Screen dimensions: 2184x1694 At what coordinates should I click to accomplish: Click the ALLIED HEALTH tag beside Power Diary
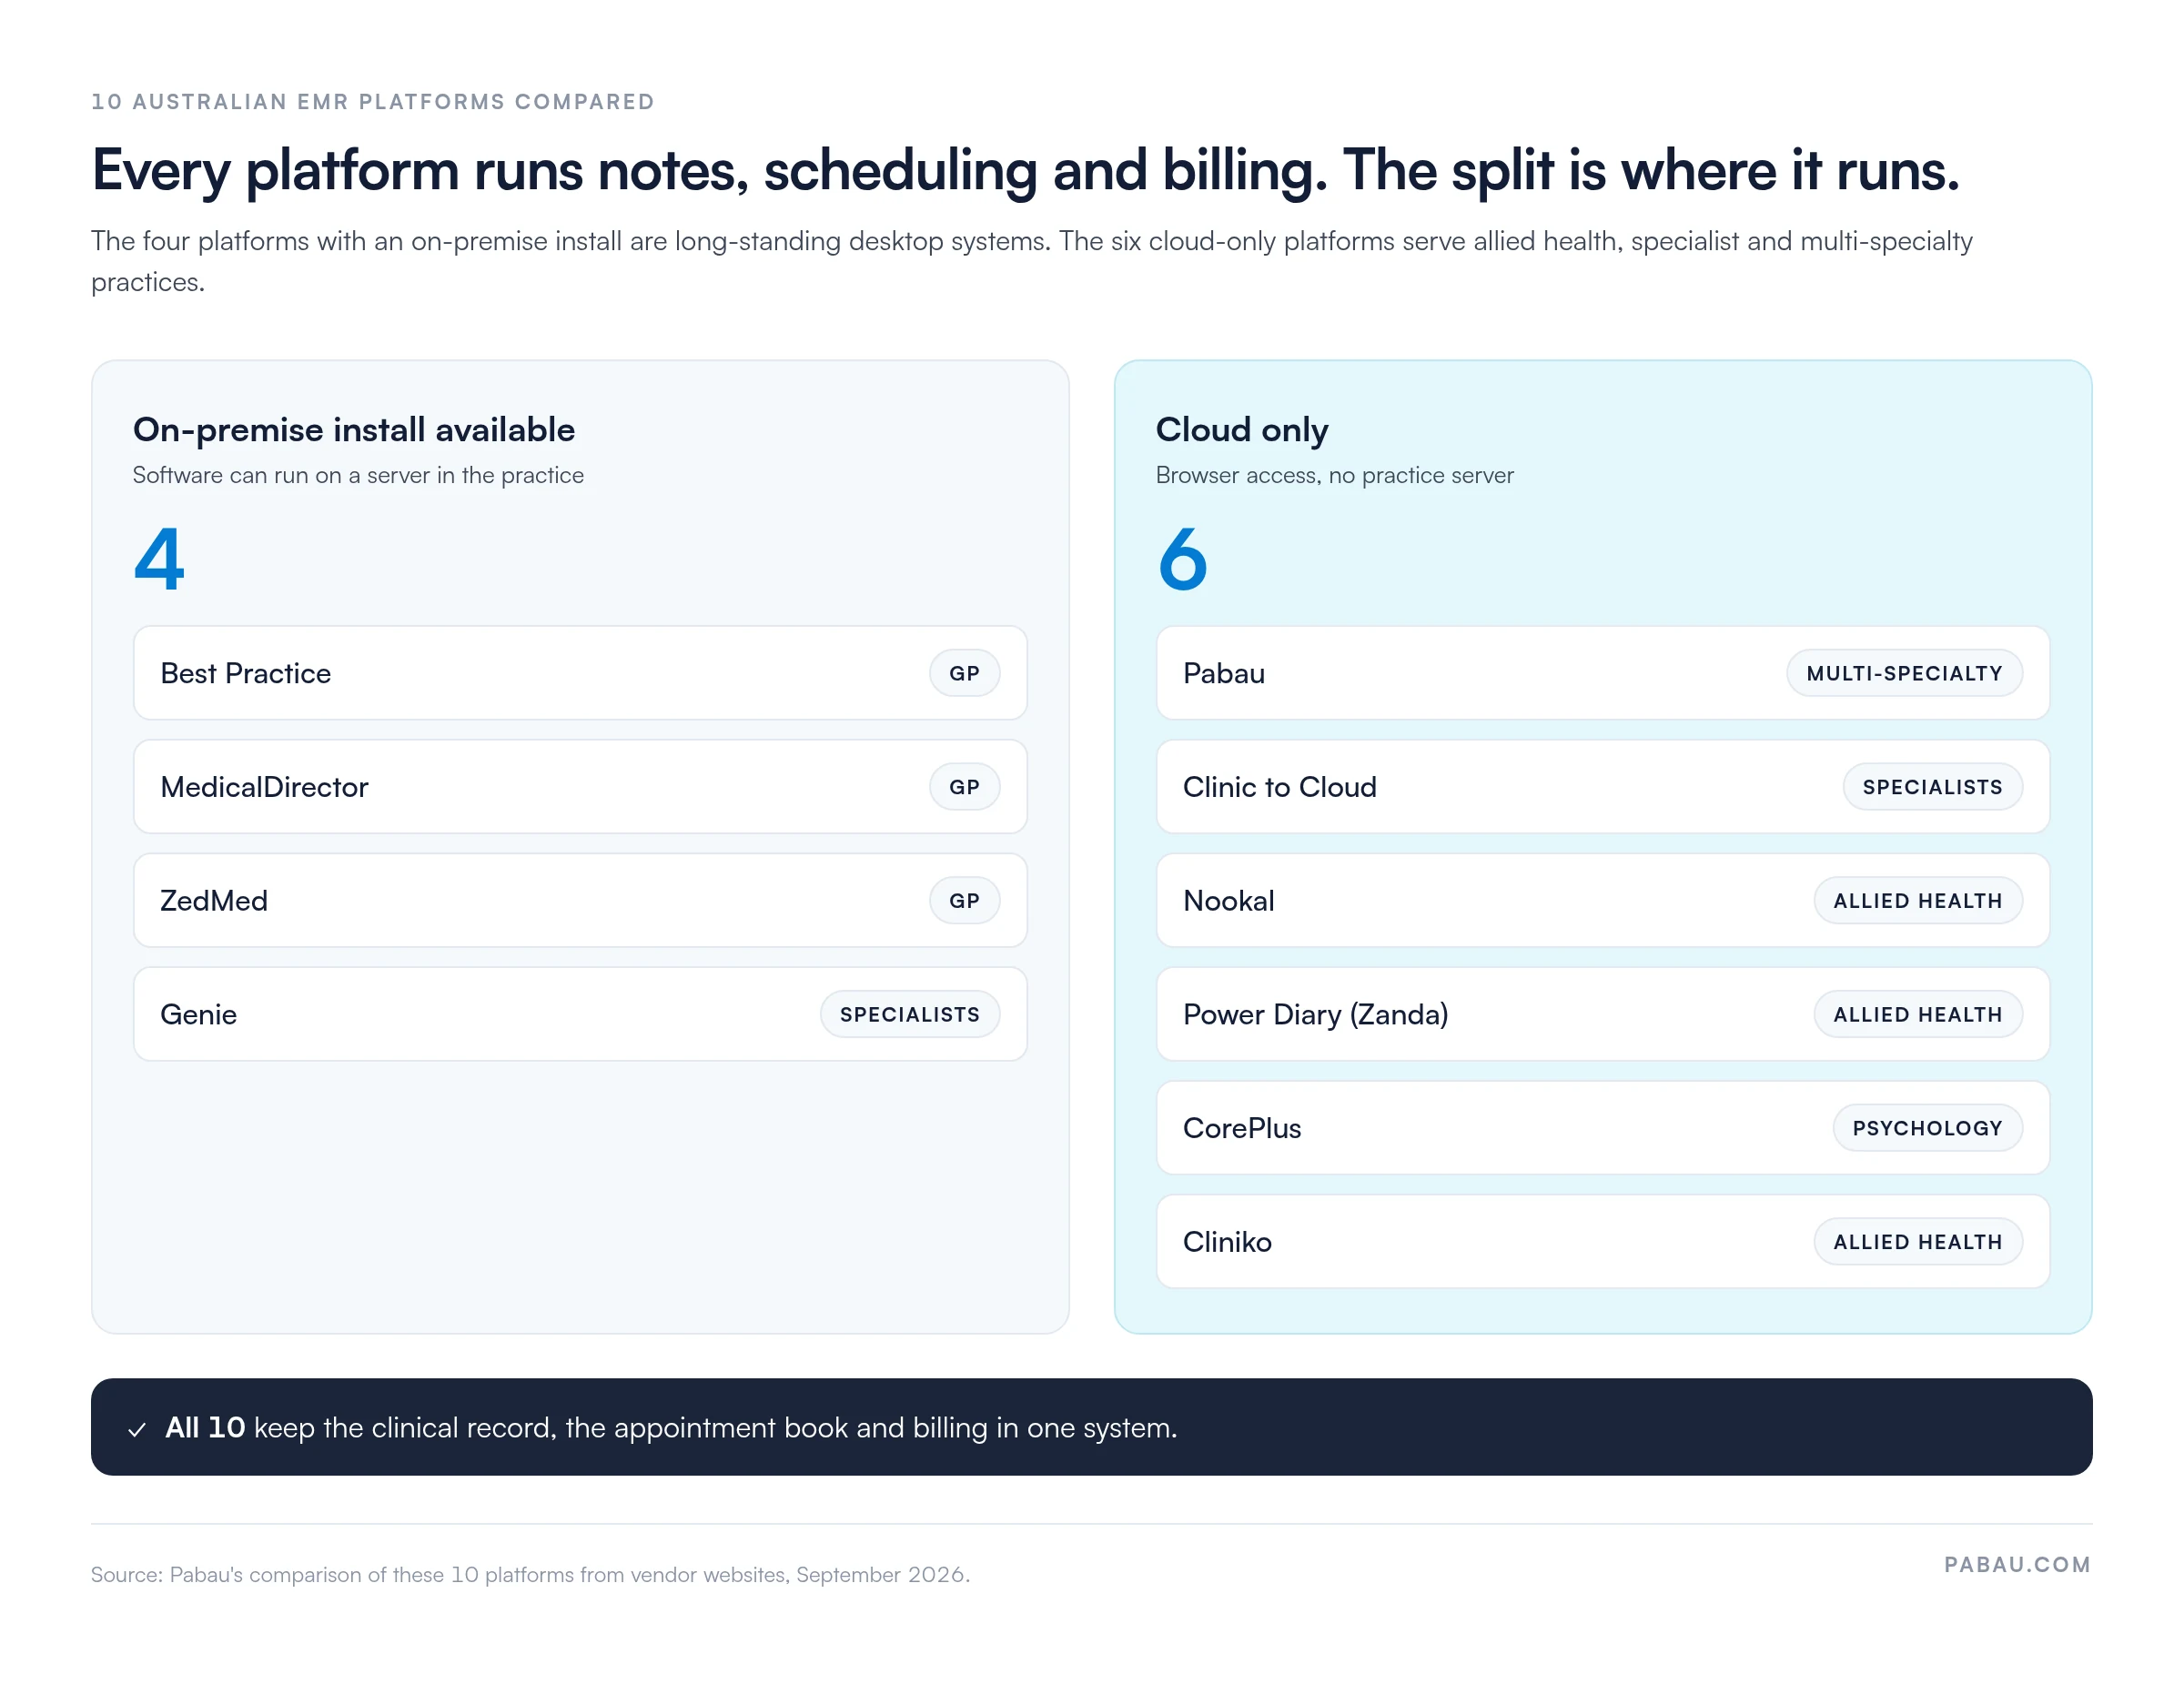(x=1918, y=1014)
